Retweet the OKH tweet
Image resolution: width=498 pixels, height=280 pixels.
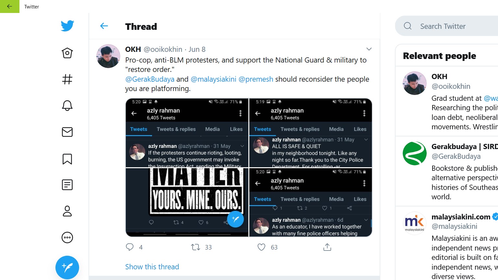[x=196, y=247]
